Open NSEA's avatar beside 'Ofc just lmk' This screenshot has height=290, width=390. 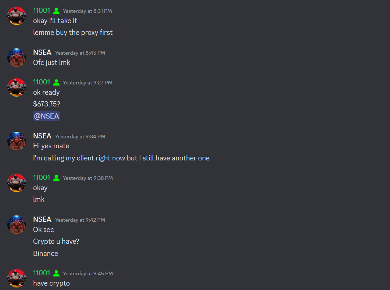[x=17, y=58]
